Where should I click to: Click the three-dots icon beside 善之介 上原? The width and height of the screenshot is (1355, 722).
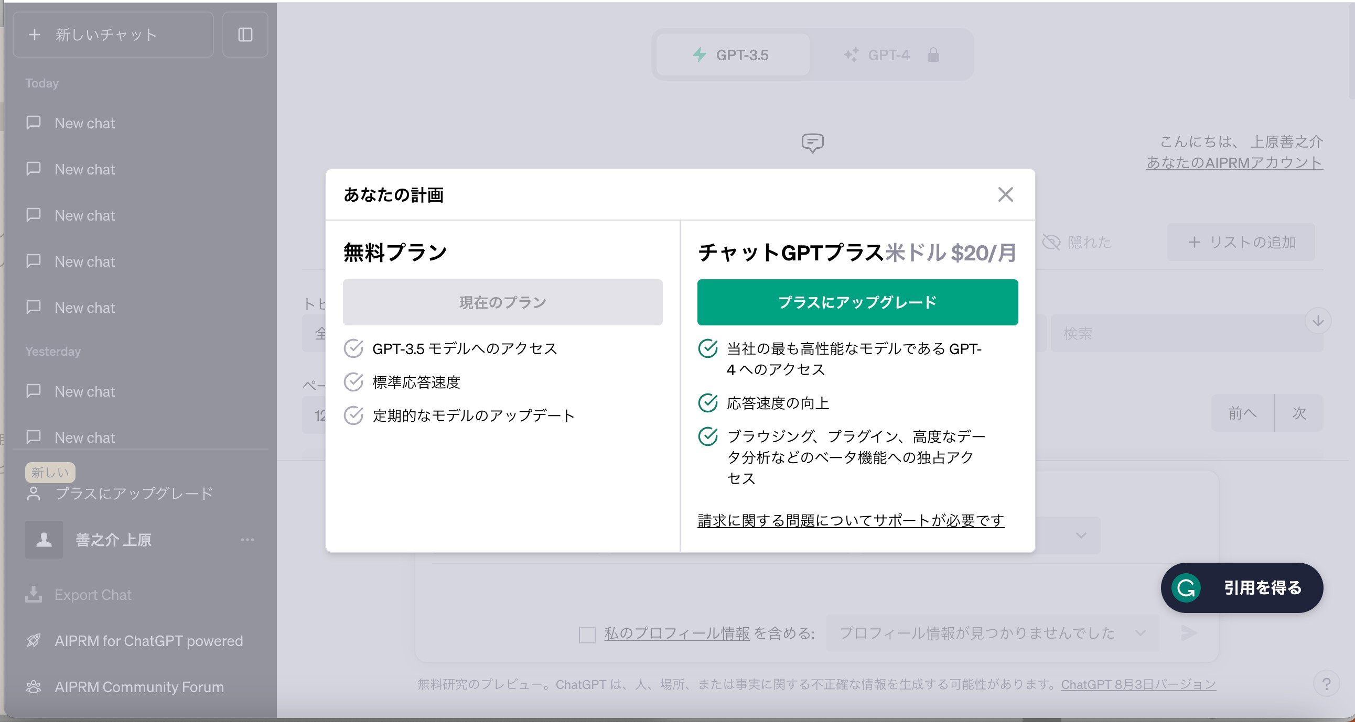[247, 540]
